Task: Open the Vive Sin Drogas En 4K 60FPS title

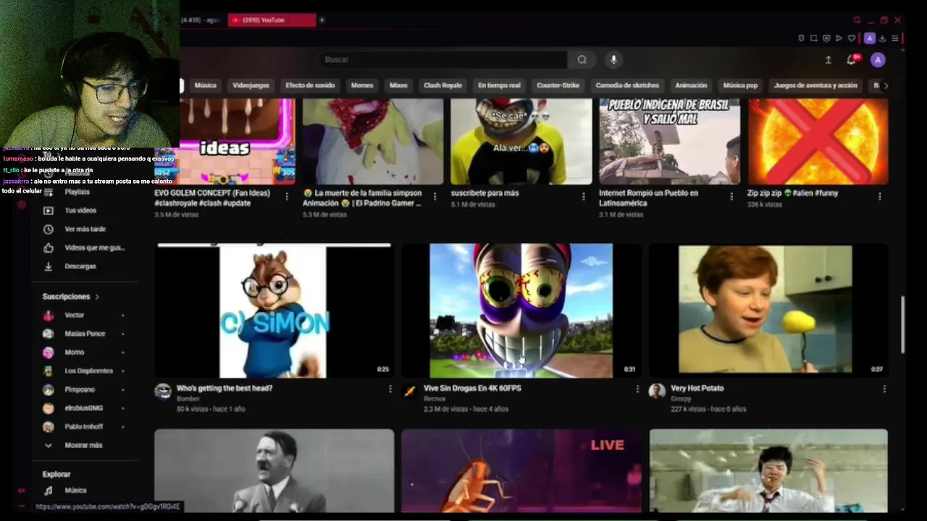Action: [472, 389]
